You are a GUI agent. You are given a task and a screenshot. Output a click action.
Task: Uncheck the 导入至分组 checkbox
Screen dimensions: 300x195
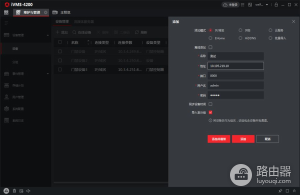[210, 112]
